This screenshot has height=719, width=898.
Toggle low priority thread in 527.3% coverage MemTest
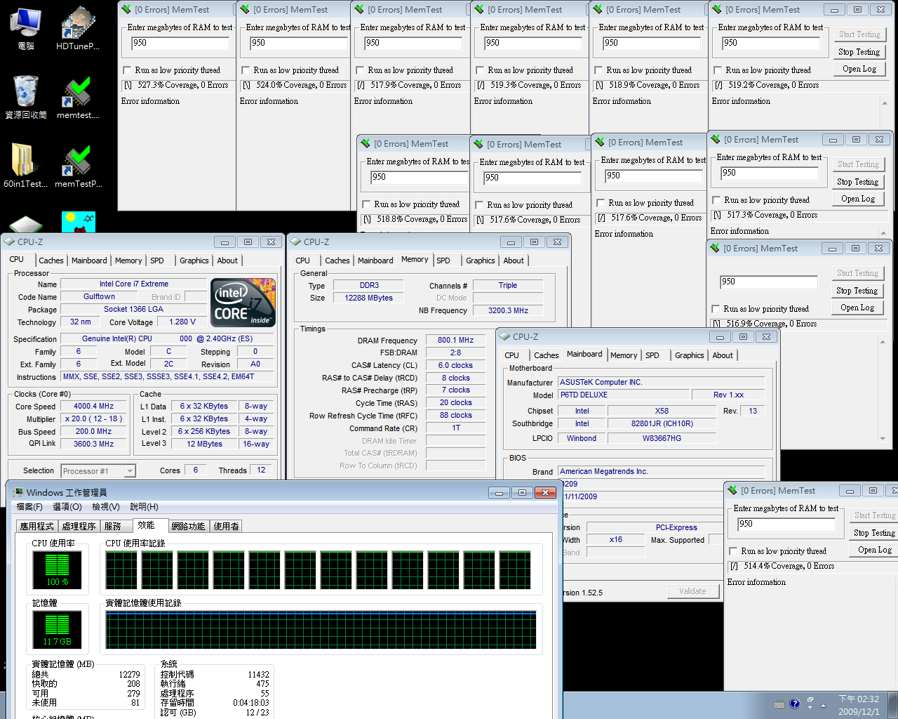pyautogui.click(x=127, y=70)
